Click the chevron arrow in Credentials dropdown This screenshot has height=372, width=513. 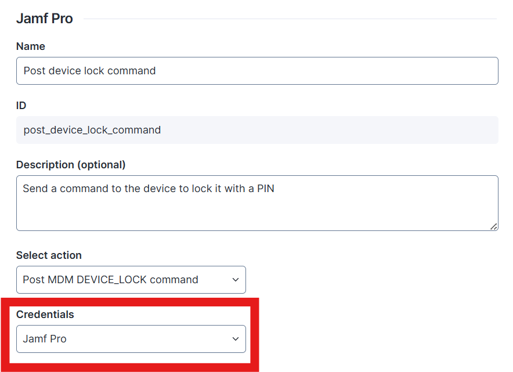pos(236,339)
